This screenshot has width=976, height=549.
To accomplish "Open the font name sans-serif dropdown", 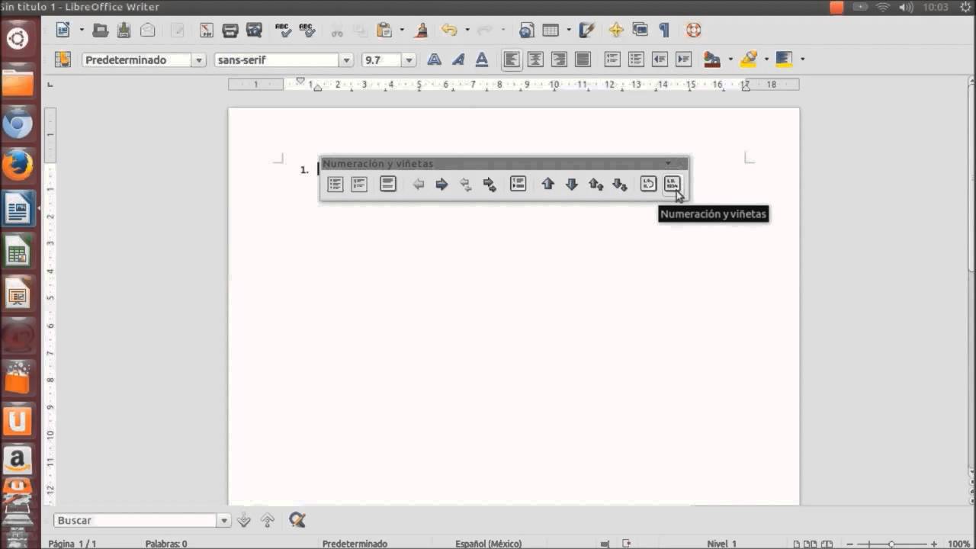I will coord(346,60).
